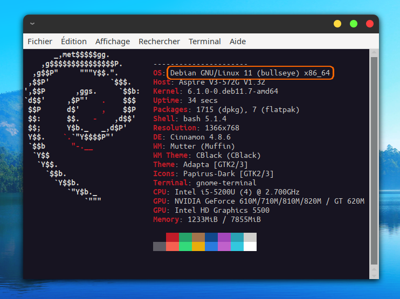Expand the title bar chevron menu
The width and height of the screenshot is (400, 299).
[32, 24]
